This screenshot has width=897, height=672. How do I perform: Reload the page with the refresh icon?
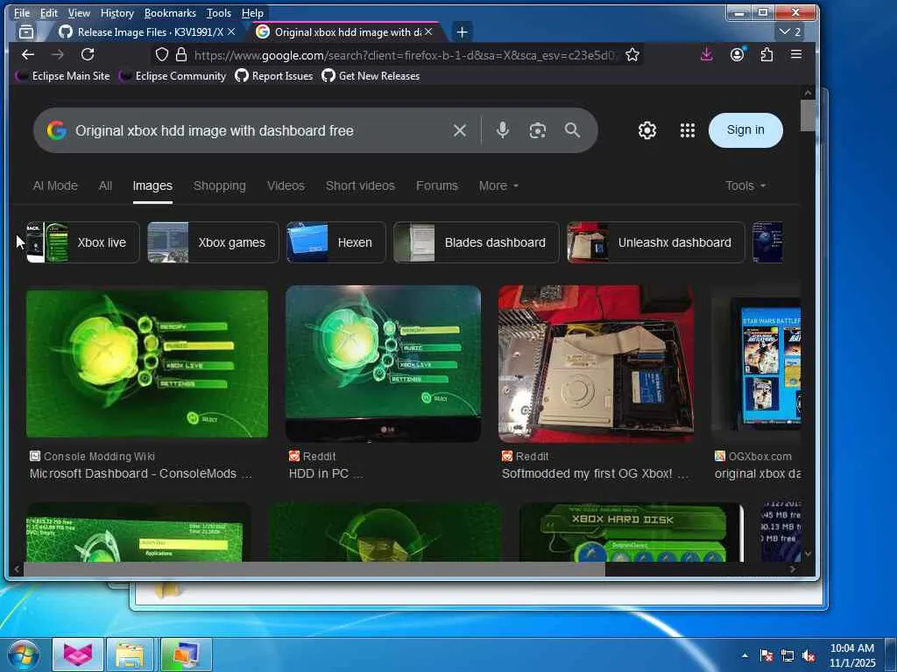(88, 54)
